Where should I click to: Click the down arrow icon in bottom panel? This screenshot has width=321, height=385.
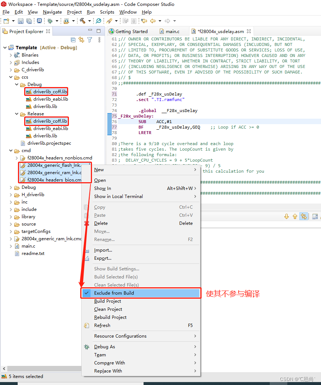click(x=287, y=216)
